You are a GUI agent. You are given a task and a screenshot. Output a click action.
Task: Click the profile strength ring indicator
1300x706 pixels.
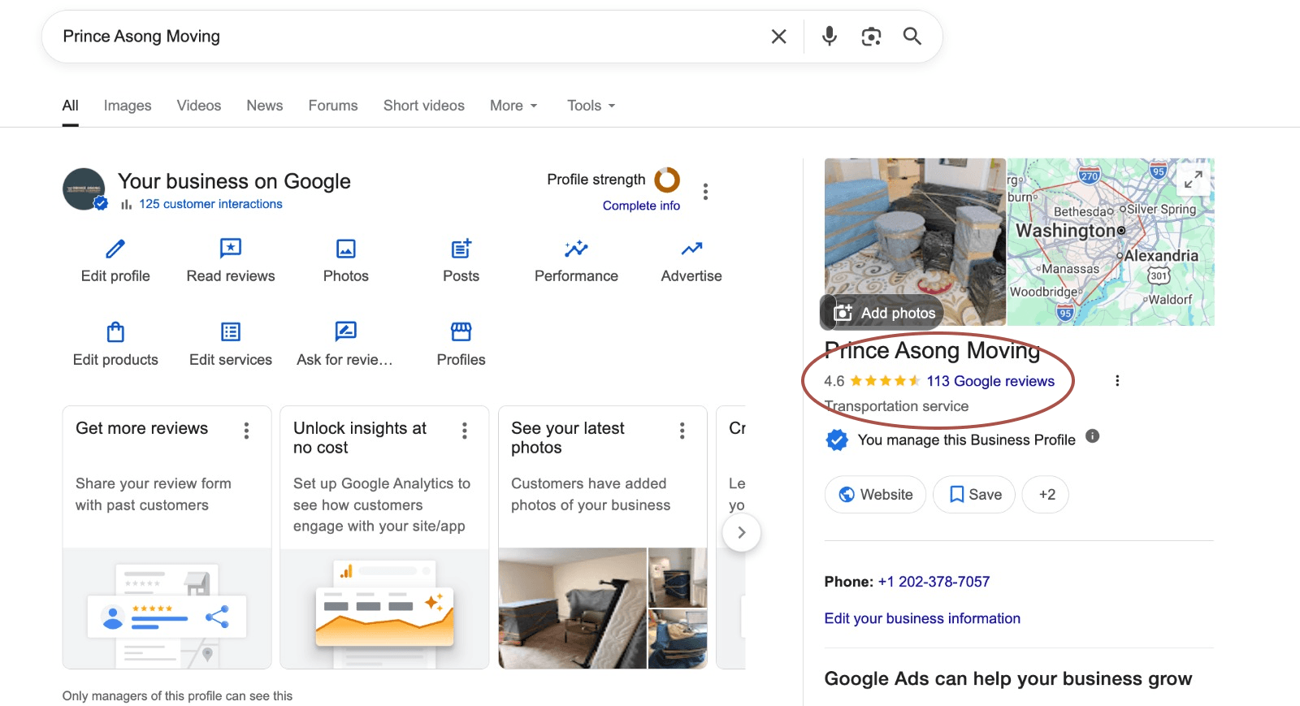[667, 180]
